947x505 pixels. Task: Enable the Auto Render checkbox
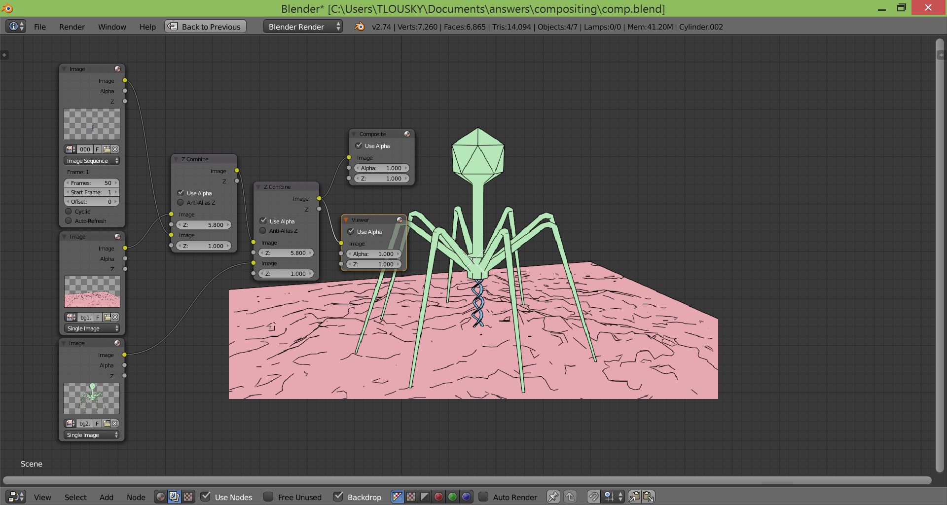483,496
